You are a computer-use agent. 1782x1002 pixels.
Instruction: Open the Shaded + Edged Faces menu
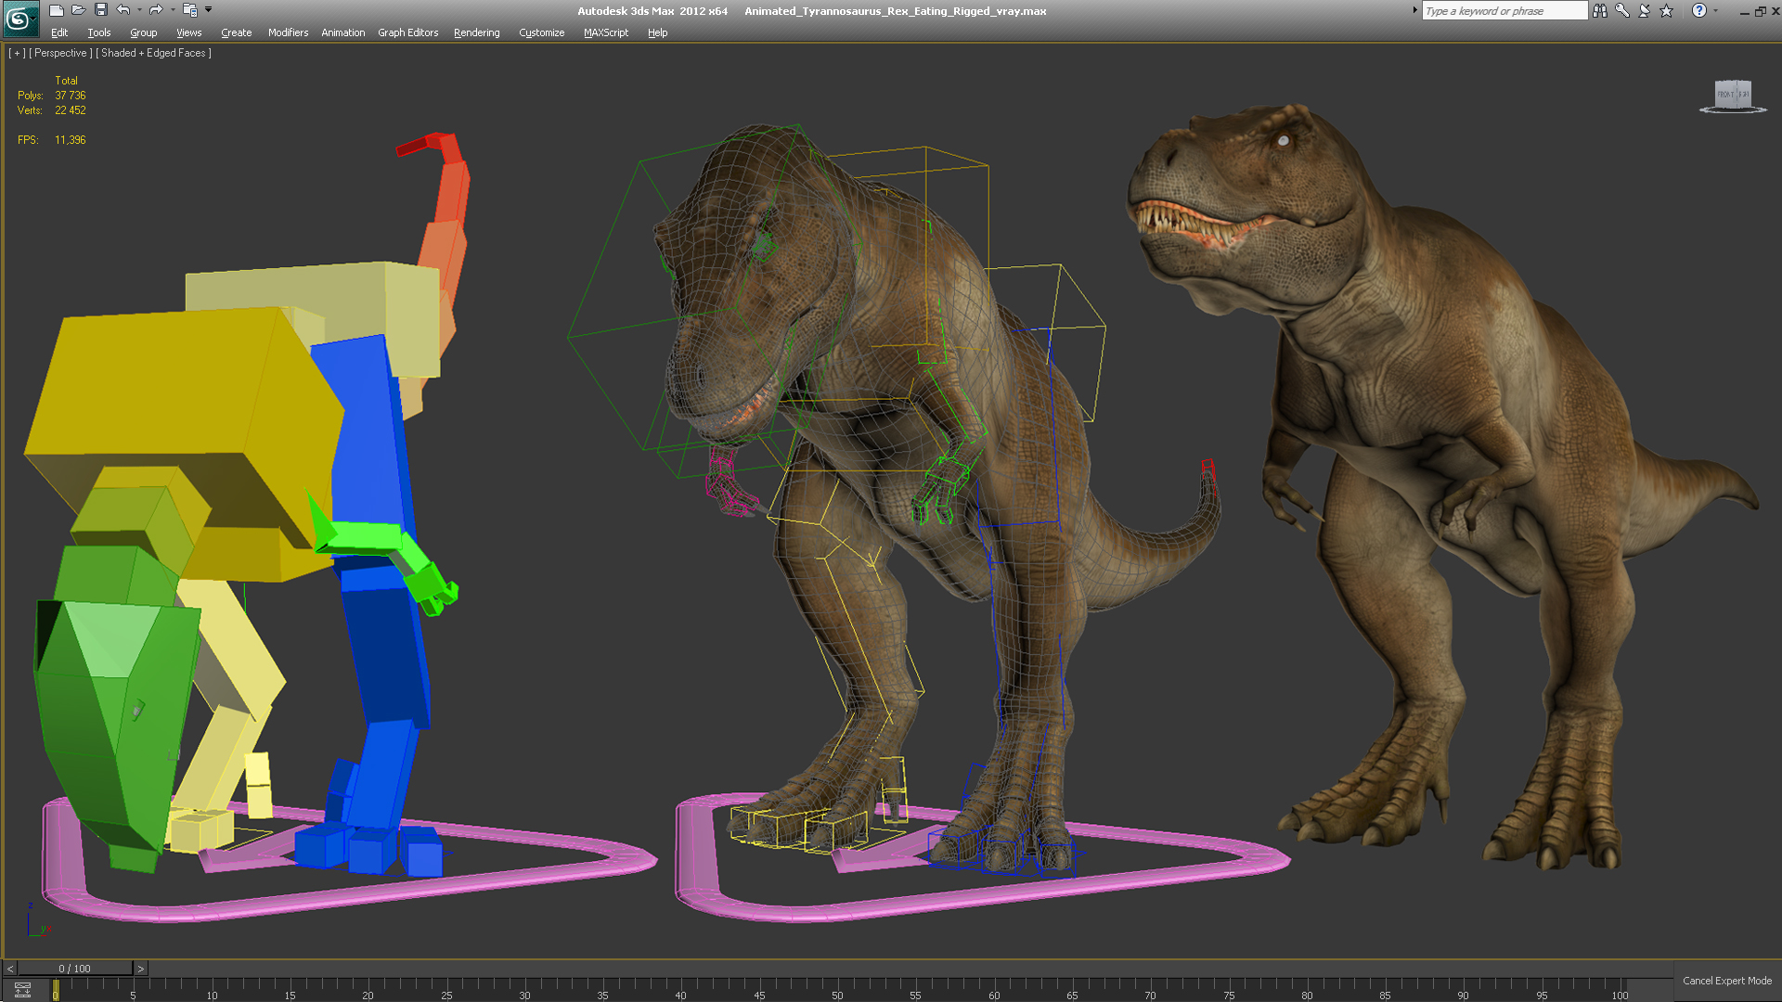154,53
